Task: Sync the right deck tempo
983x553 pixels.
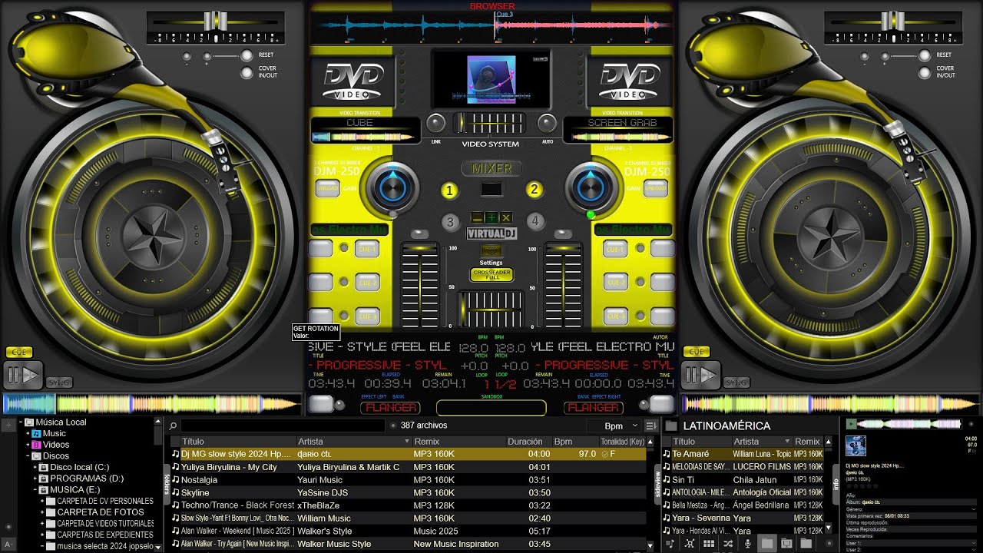Action: (736, 382)
